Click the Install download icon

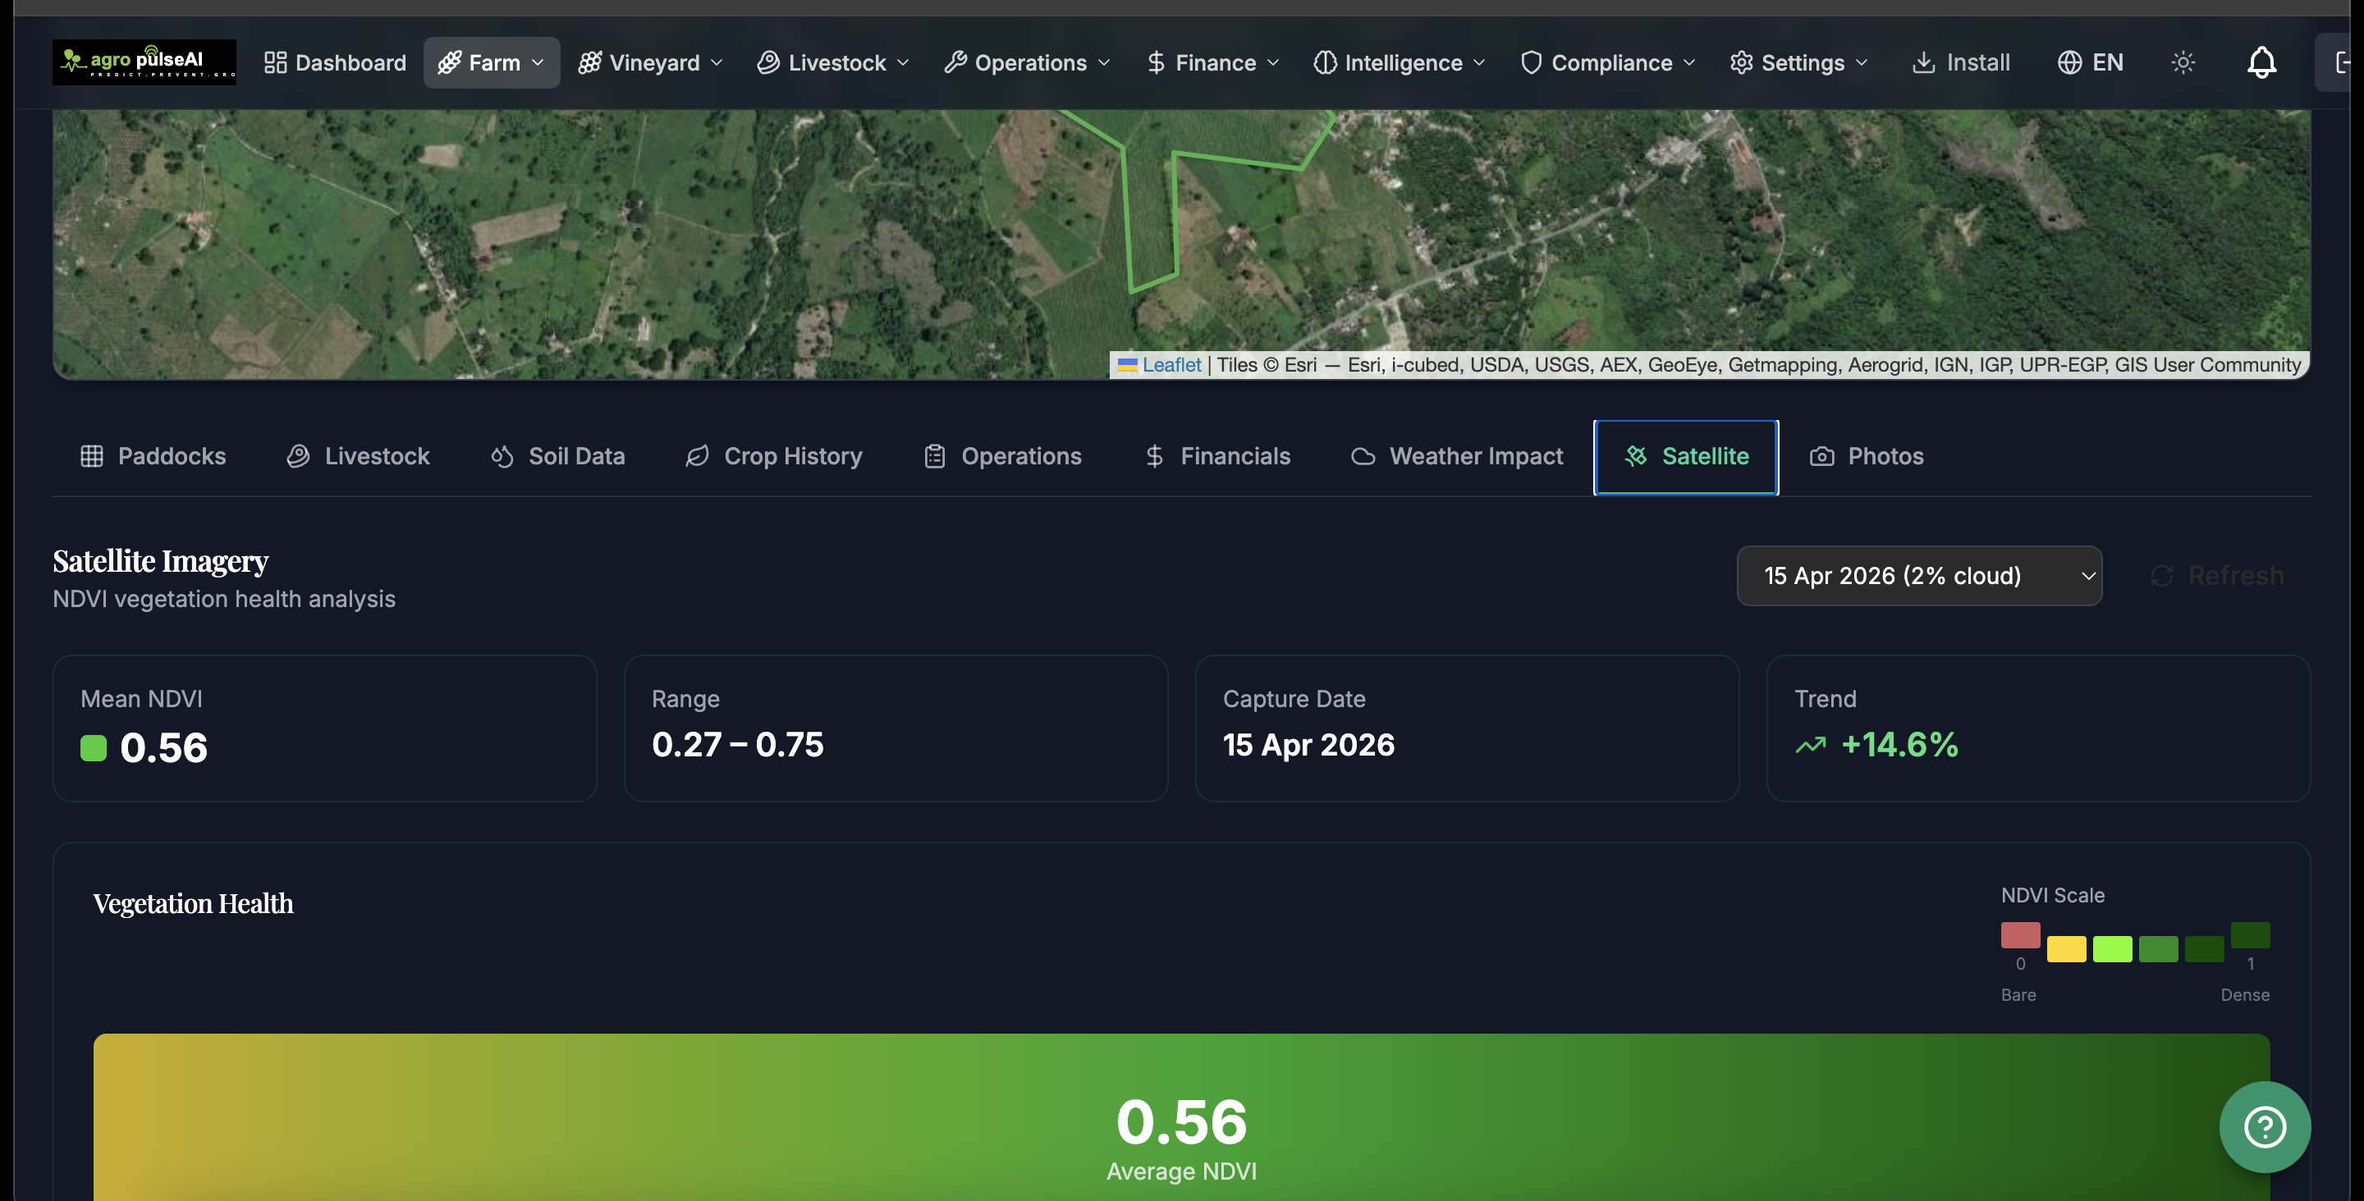(1923, 62)
